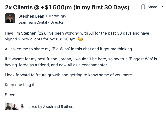Image resolution: width=166 pixels, height=116 pixels.
Task: Click the author name Stephen Lean
Action: click(x=31, y=16)
